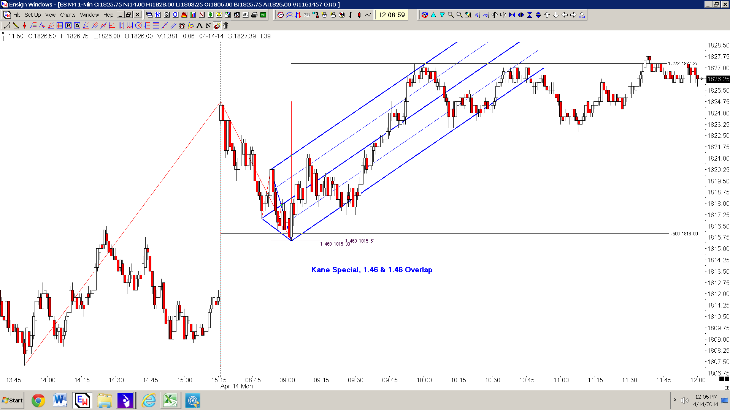Select the circle and cycle tool

click(138, 25)
